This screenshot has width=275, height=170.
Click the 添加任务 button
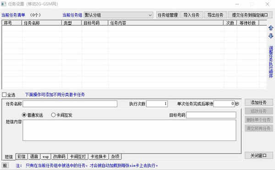(258, 102)
